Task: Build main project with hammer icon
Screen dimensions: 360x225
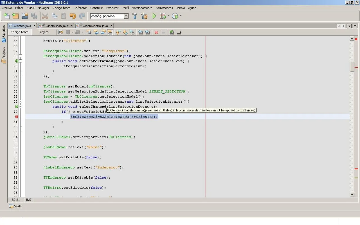Action: pos(135,16)
